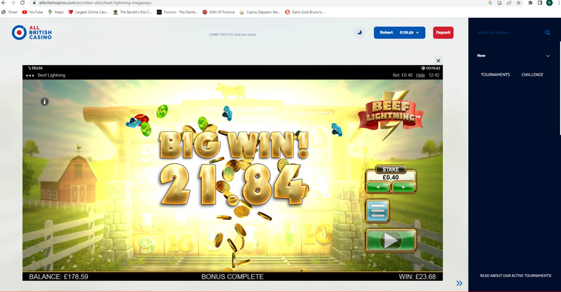Open The Bandit's Slot C... bookmark

(x=133, y=12)
